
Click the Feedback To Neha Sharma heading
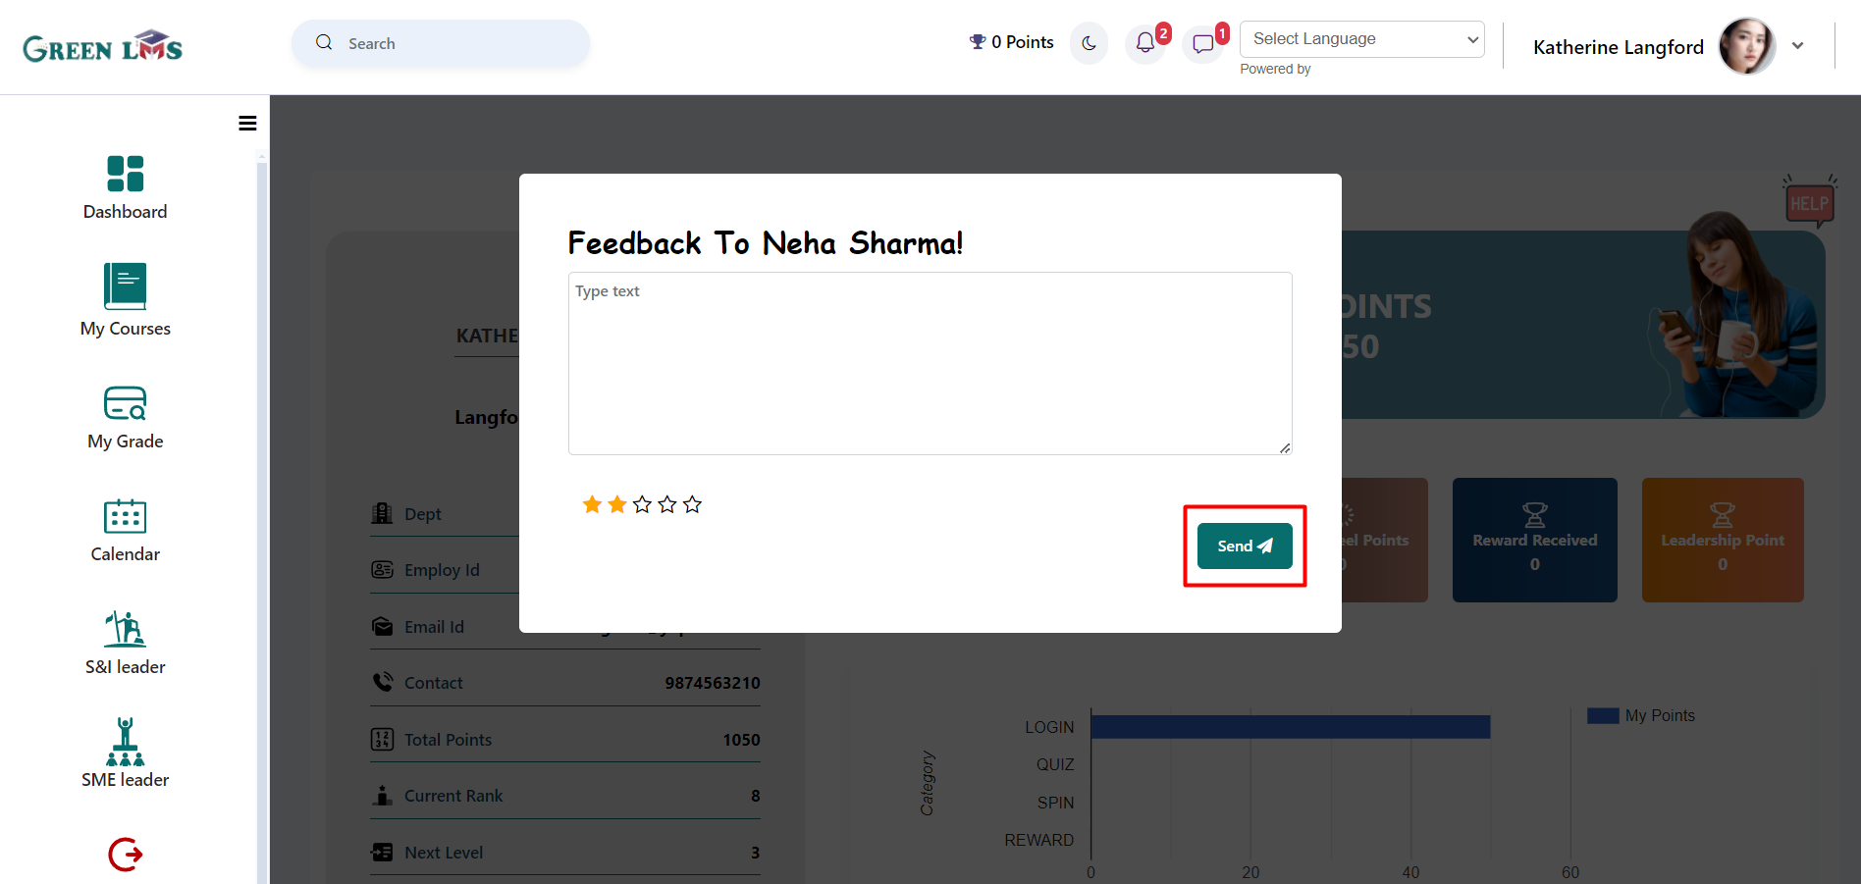pyautogui.click(x=766, y=242)
